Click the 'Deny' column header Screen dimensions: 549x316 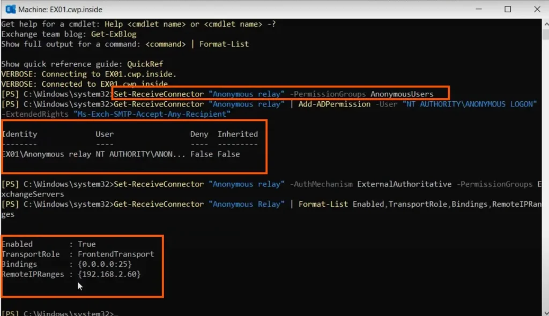tap(199, 134)
